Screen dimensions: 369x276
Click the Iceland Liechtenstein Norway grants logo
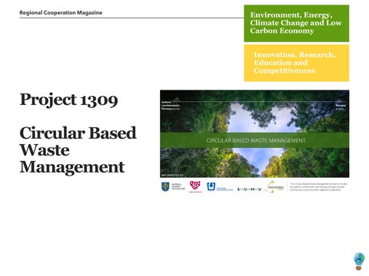point(171,104)
